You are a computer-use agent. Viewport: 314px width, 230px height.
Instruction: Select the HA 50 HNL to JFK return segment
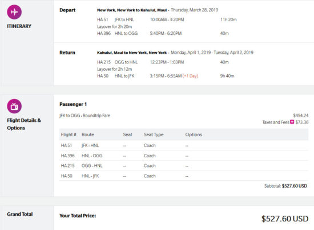166,76
